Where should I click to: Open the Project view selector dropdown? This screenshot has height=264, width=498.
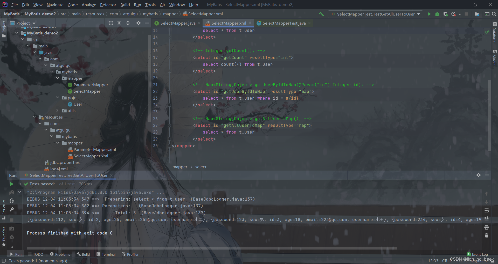point(23,23)
